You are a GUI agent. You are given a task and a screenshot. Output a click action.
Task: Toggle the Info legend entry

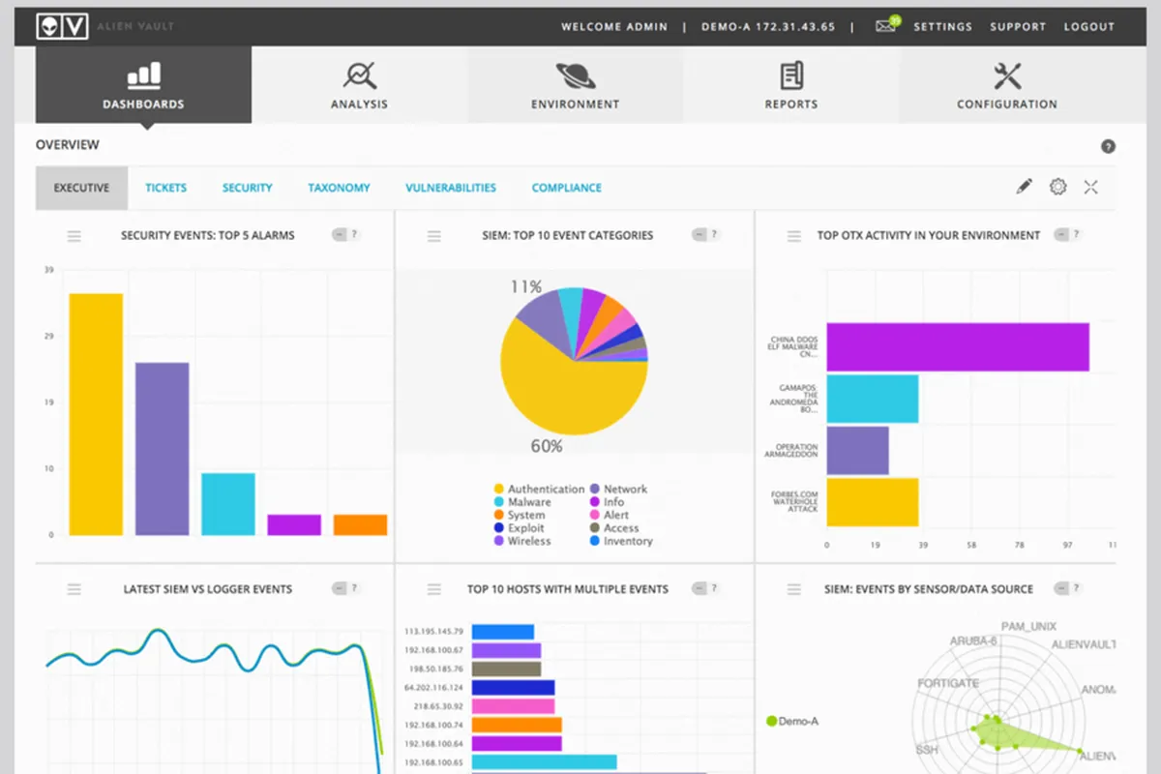click(x=607, y=502)
